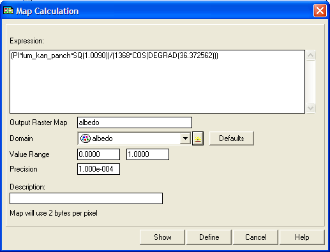Click the empty Description field
The height and width of the screenshot is (252, 330).
(86, 198)
